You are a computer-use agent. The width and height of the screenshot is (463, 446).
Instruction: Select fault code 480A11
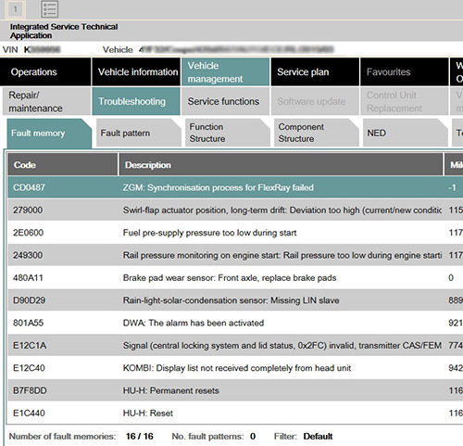(x=28, y=278)
